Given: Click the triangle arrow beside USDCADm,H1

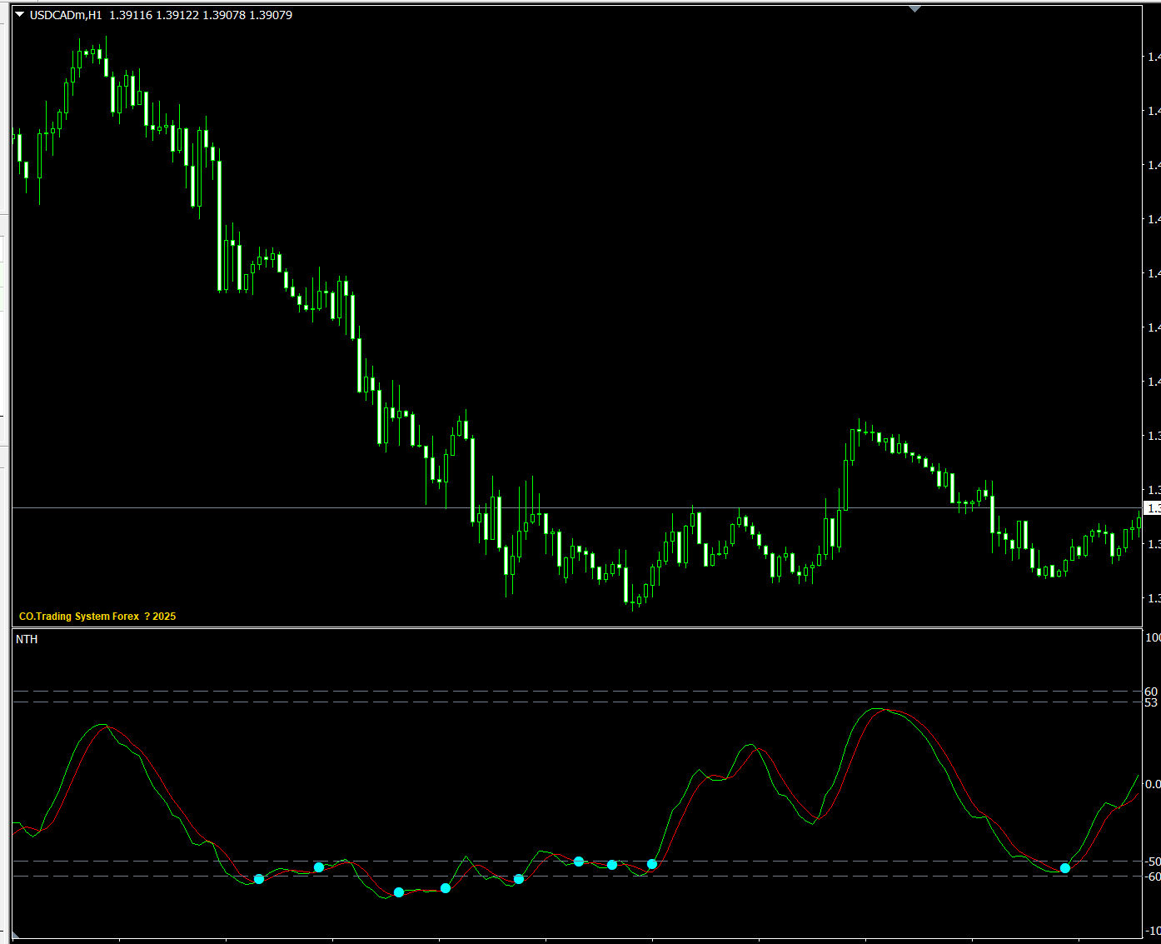Looking at the screenshot, I should pyautogui.click(x=19, y=15).
